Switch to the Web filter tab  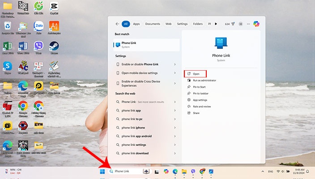click(168, 24)
